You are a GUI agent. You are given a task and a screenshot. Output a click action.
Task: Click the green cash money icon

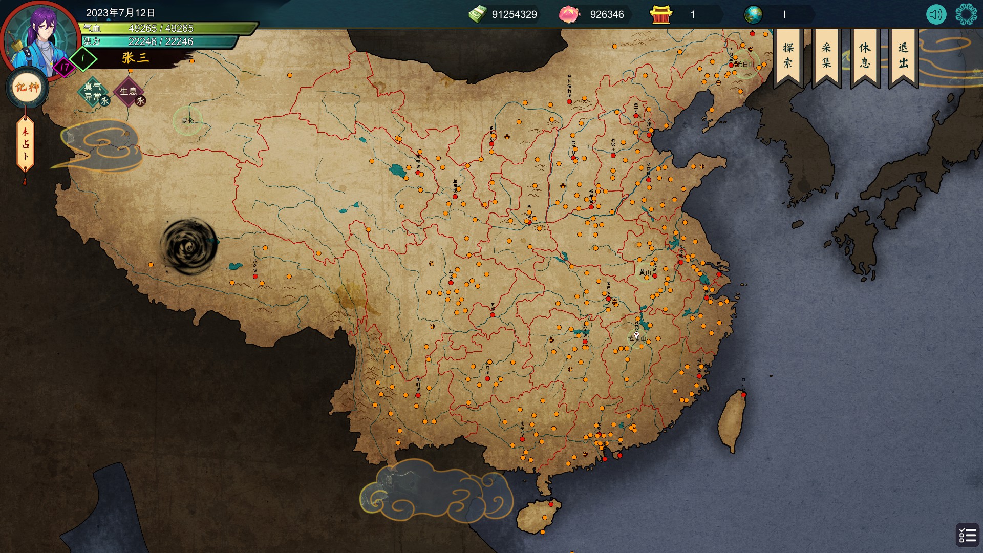click(477, 14)
